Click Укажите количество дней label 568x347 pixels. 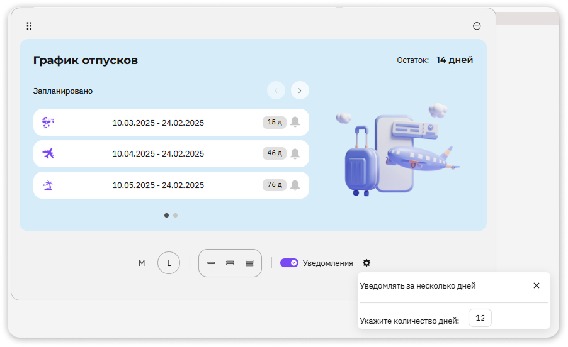(x=409, y=321)
